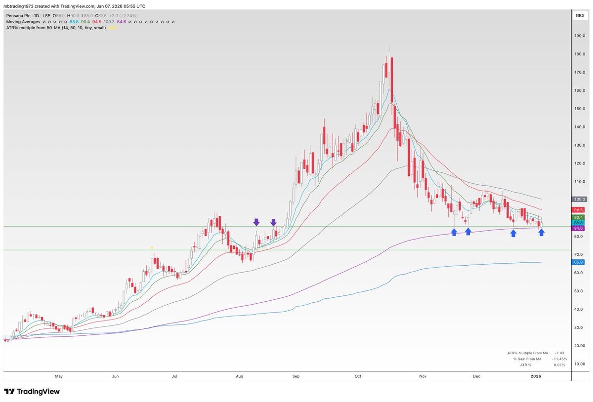The width and height of the screenshot is (593, 402).
Task: Click the purple 84.6 price label on the scale
Action: coord(577,229)
